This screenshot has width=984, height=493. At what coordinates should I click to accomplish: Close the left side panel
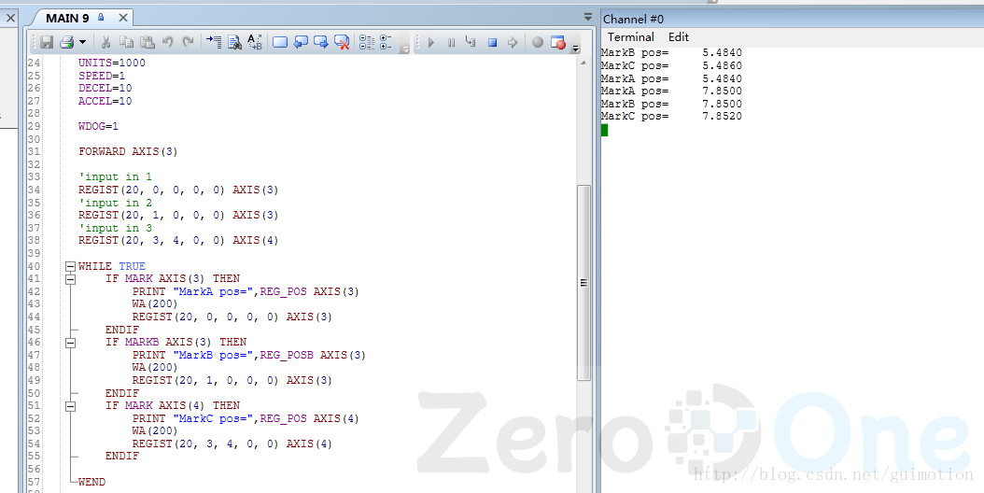[x=10, y=18]
